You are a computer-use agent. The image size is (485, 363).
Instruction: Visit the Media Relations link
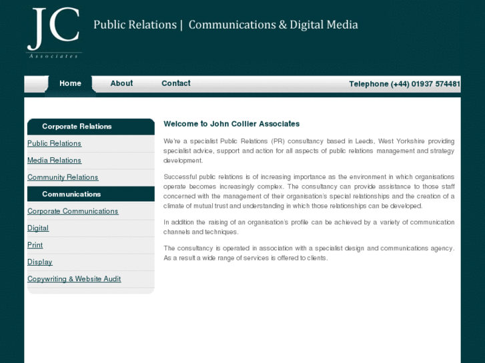pyautogui.click(x=54, y=161)
